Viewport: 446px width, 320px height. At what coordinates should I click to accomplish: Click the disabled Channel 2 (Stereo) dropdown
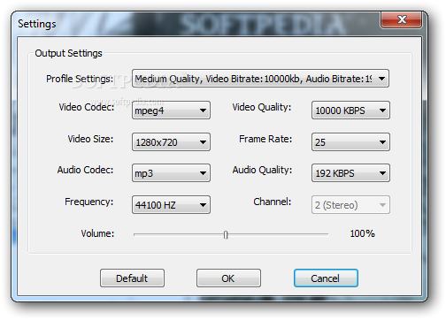coord(350,205)
